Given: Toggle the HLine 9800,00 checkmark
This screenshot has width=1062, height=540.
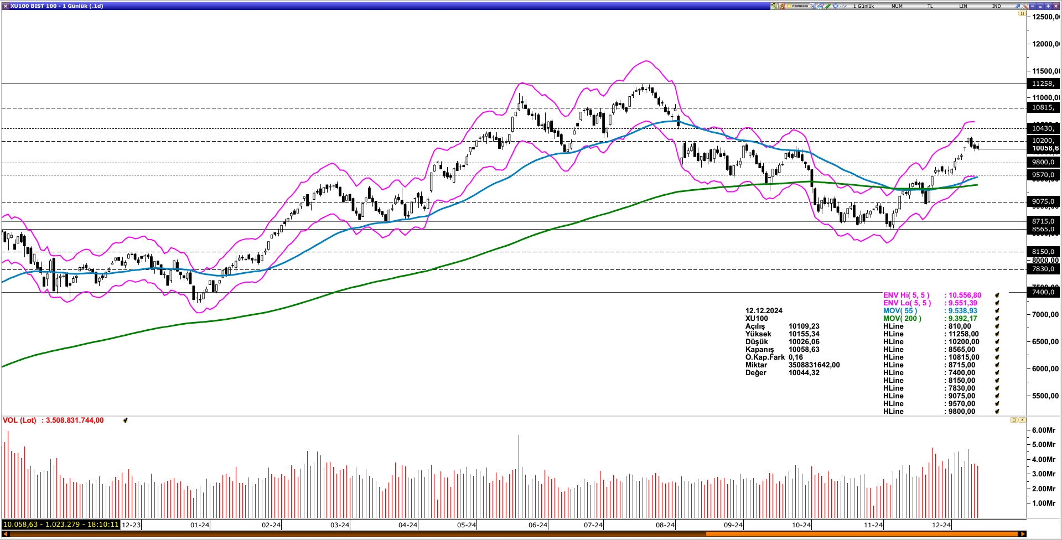Looking at the screenshot, I should pyautogui.click(x=997, y=412).
